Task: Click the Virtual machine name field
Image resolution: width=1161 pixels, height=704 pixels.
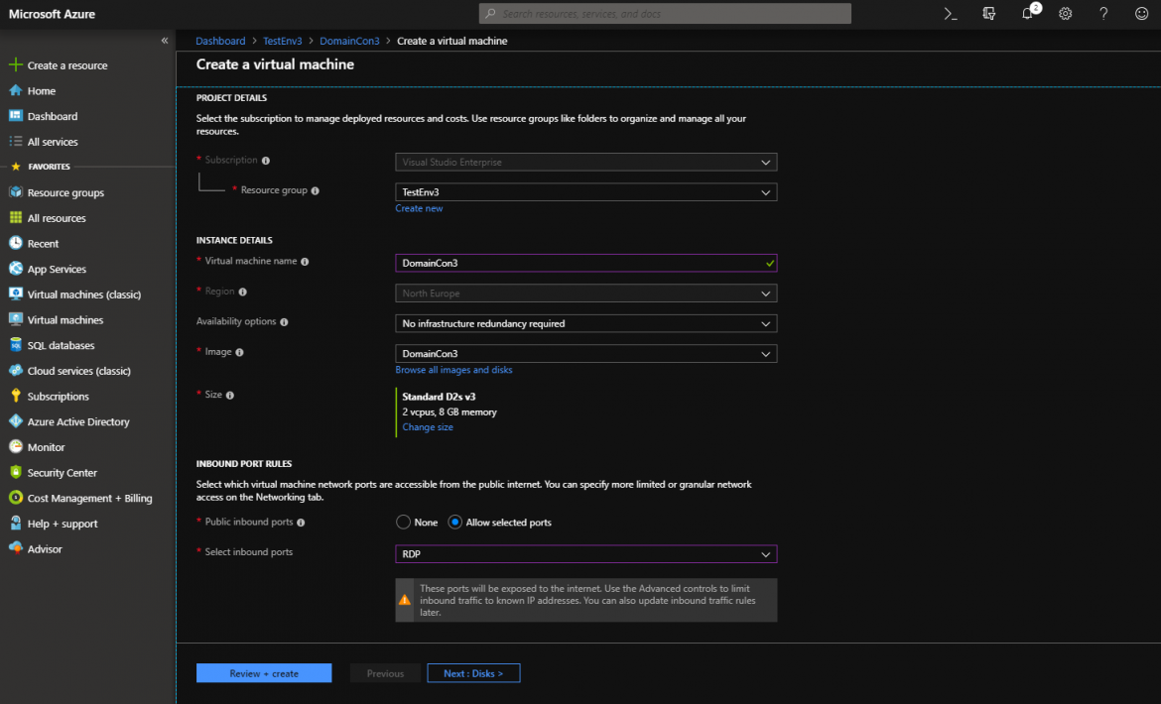Action: coord(585,264)
